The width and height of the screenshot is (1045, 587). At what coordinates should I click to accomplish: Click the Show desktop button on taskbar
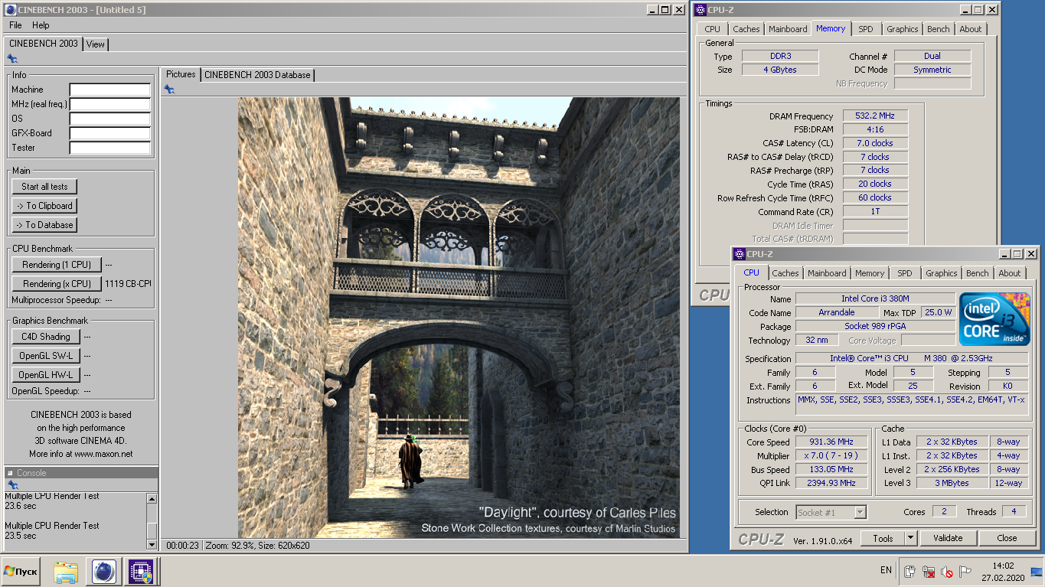point(1037,572)
